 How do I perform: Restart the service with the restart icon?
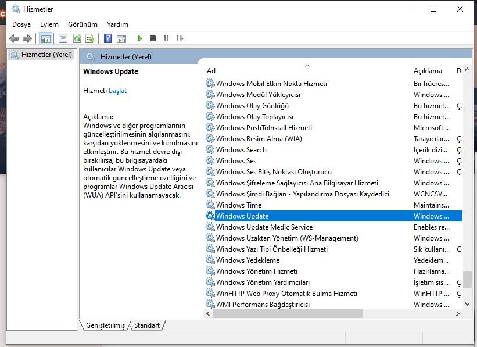click(180, 38)
